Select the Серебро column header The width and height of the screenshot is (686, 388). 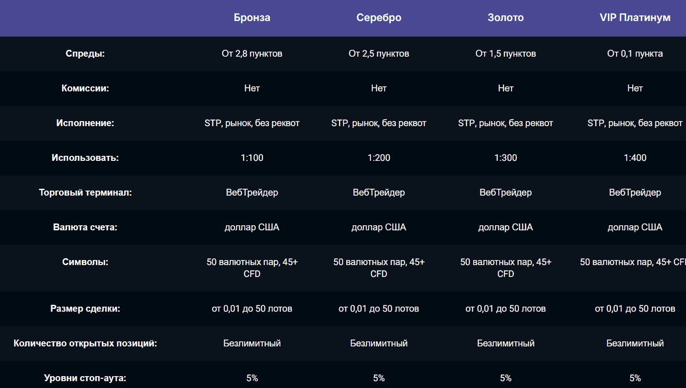click(379, 18)
